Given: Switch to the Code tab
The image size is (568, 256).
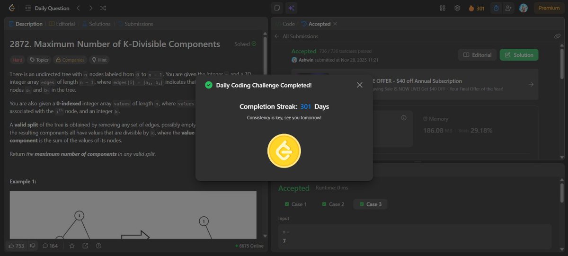Looking at the screenshot, I should pos(284,24).
